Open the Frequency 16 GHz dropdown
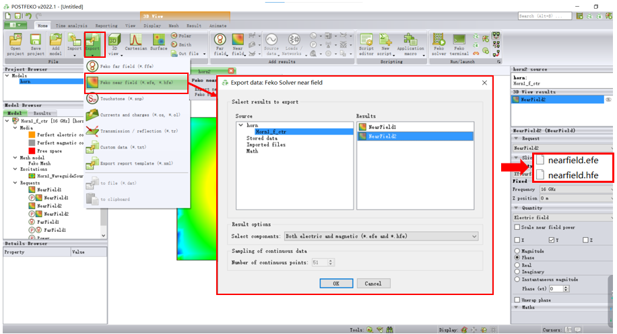This screenshot has height=334, width=617. 576,189
